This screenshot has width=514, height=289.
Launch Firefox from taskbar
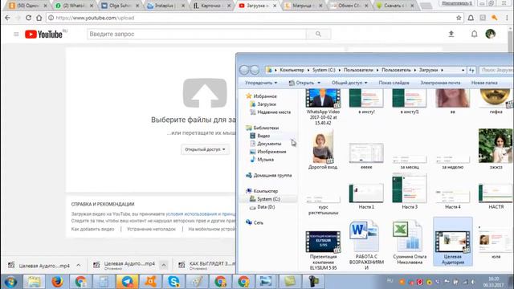tap(57, 282)
